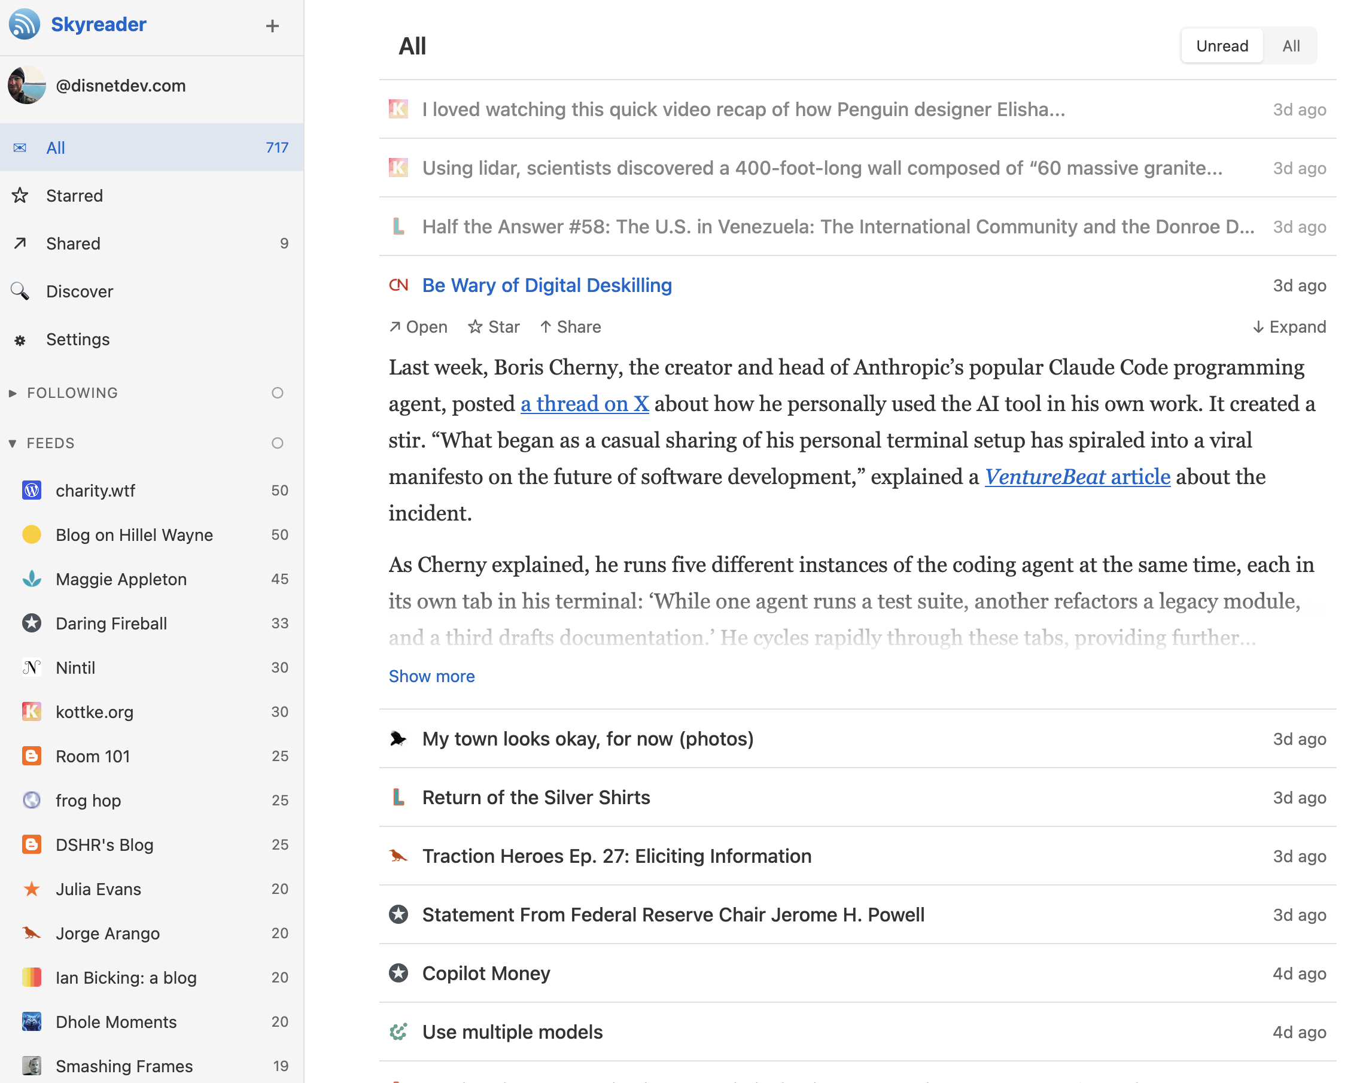Viewport: 1369px width, 1083px height.
Task: Click the Daring Fireball feed icon
Action: pos(31,623)
